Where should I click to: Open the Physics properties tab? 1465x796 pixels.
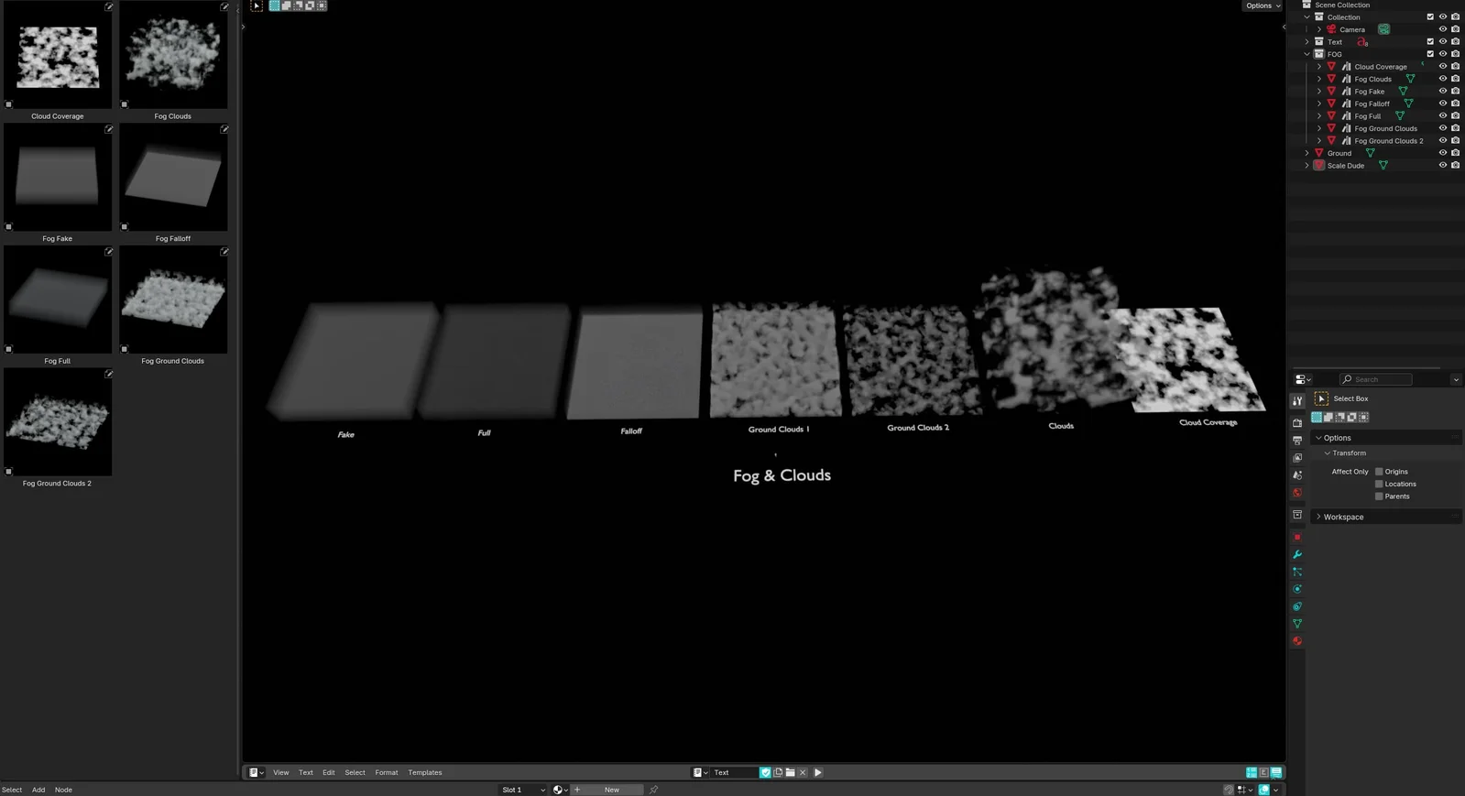[1297, 589]
